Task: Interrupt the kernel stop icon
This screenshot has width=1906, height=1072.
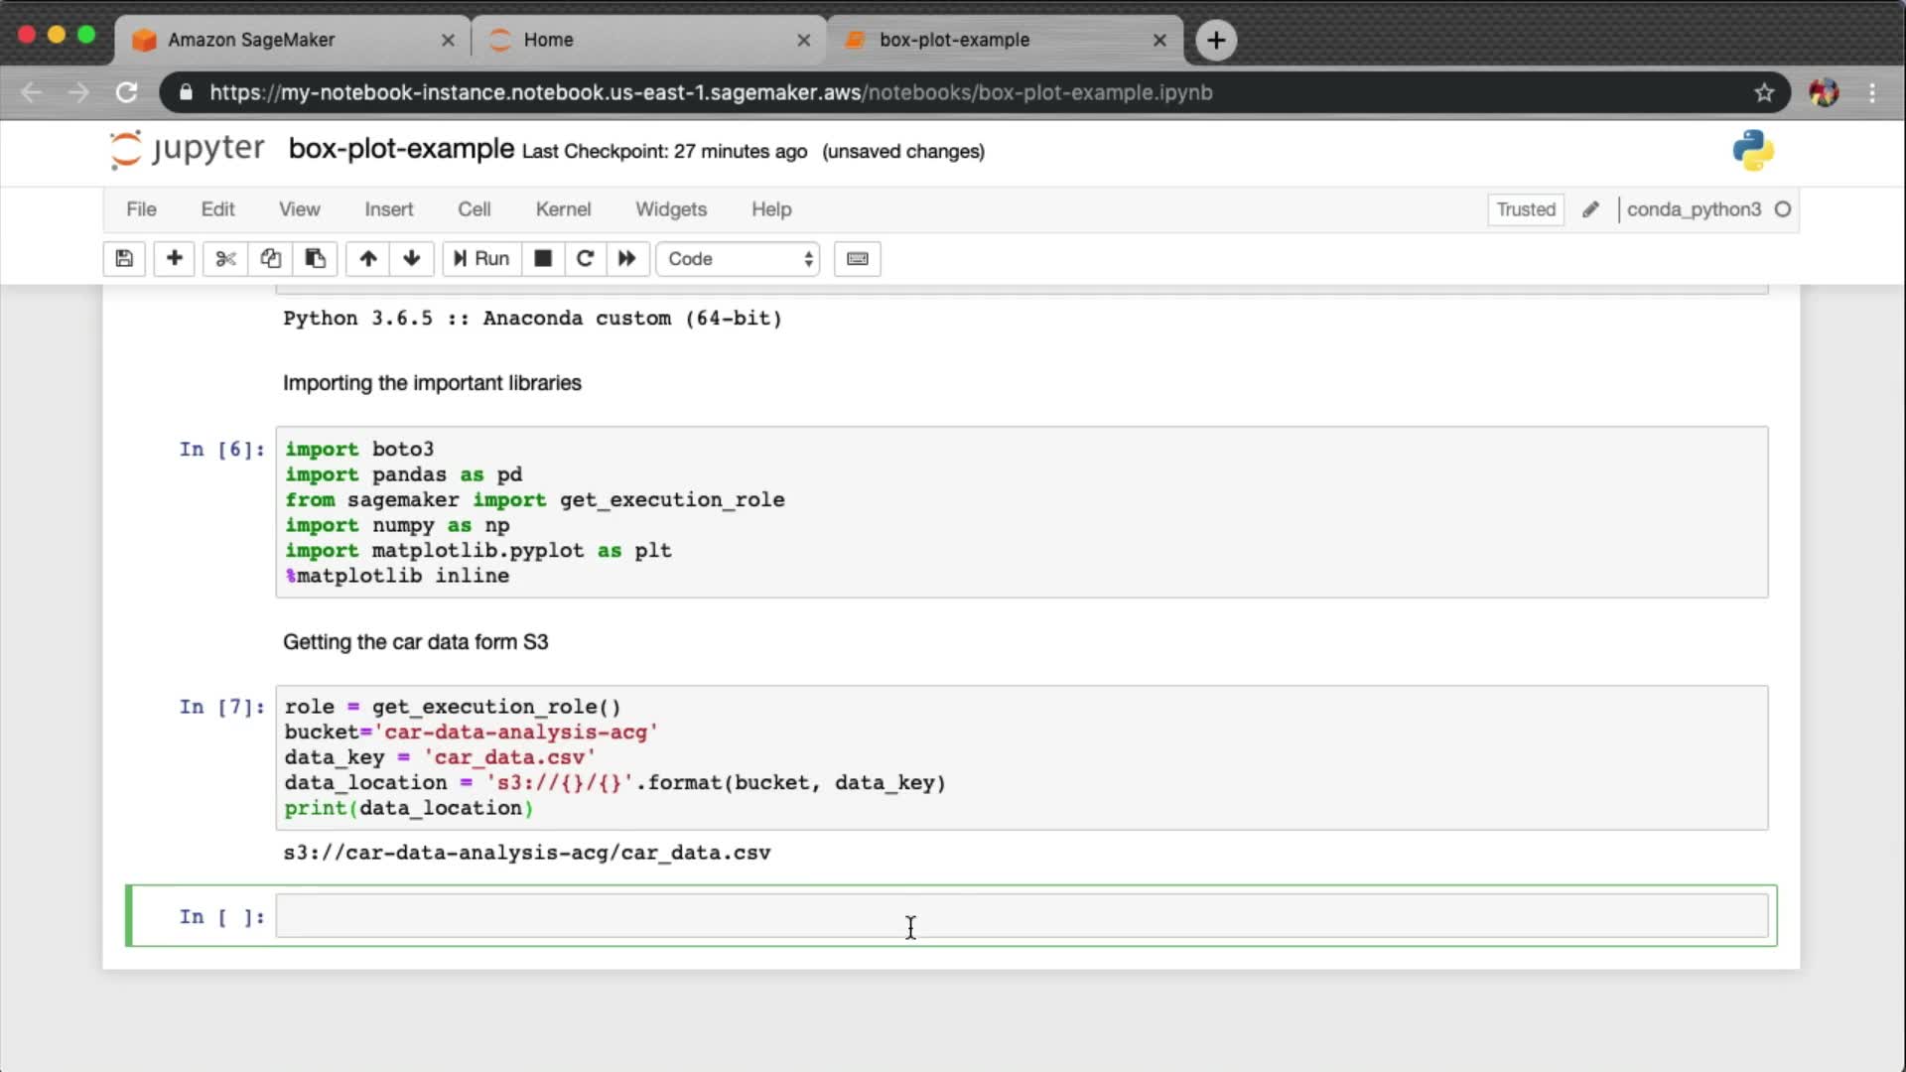Action: [543, 259]
